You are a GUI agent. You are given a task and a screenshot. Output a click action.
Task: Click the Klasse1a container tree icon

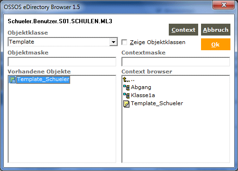(x=126, y=95)
